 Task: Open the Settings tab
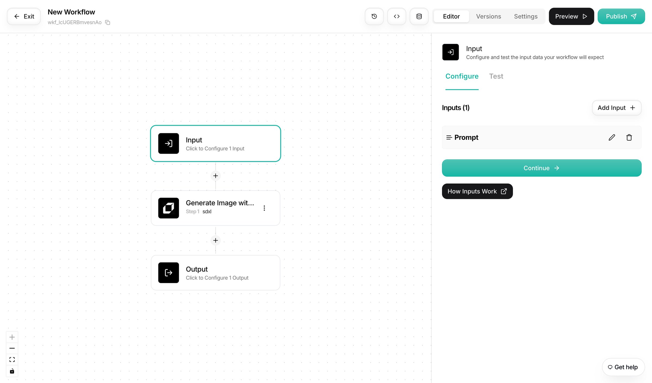(x=526, y=16)
